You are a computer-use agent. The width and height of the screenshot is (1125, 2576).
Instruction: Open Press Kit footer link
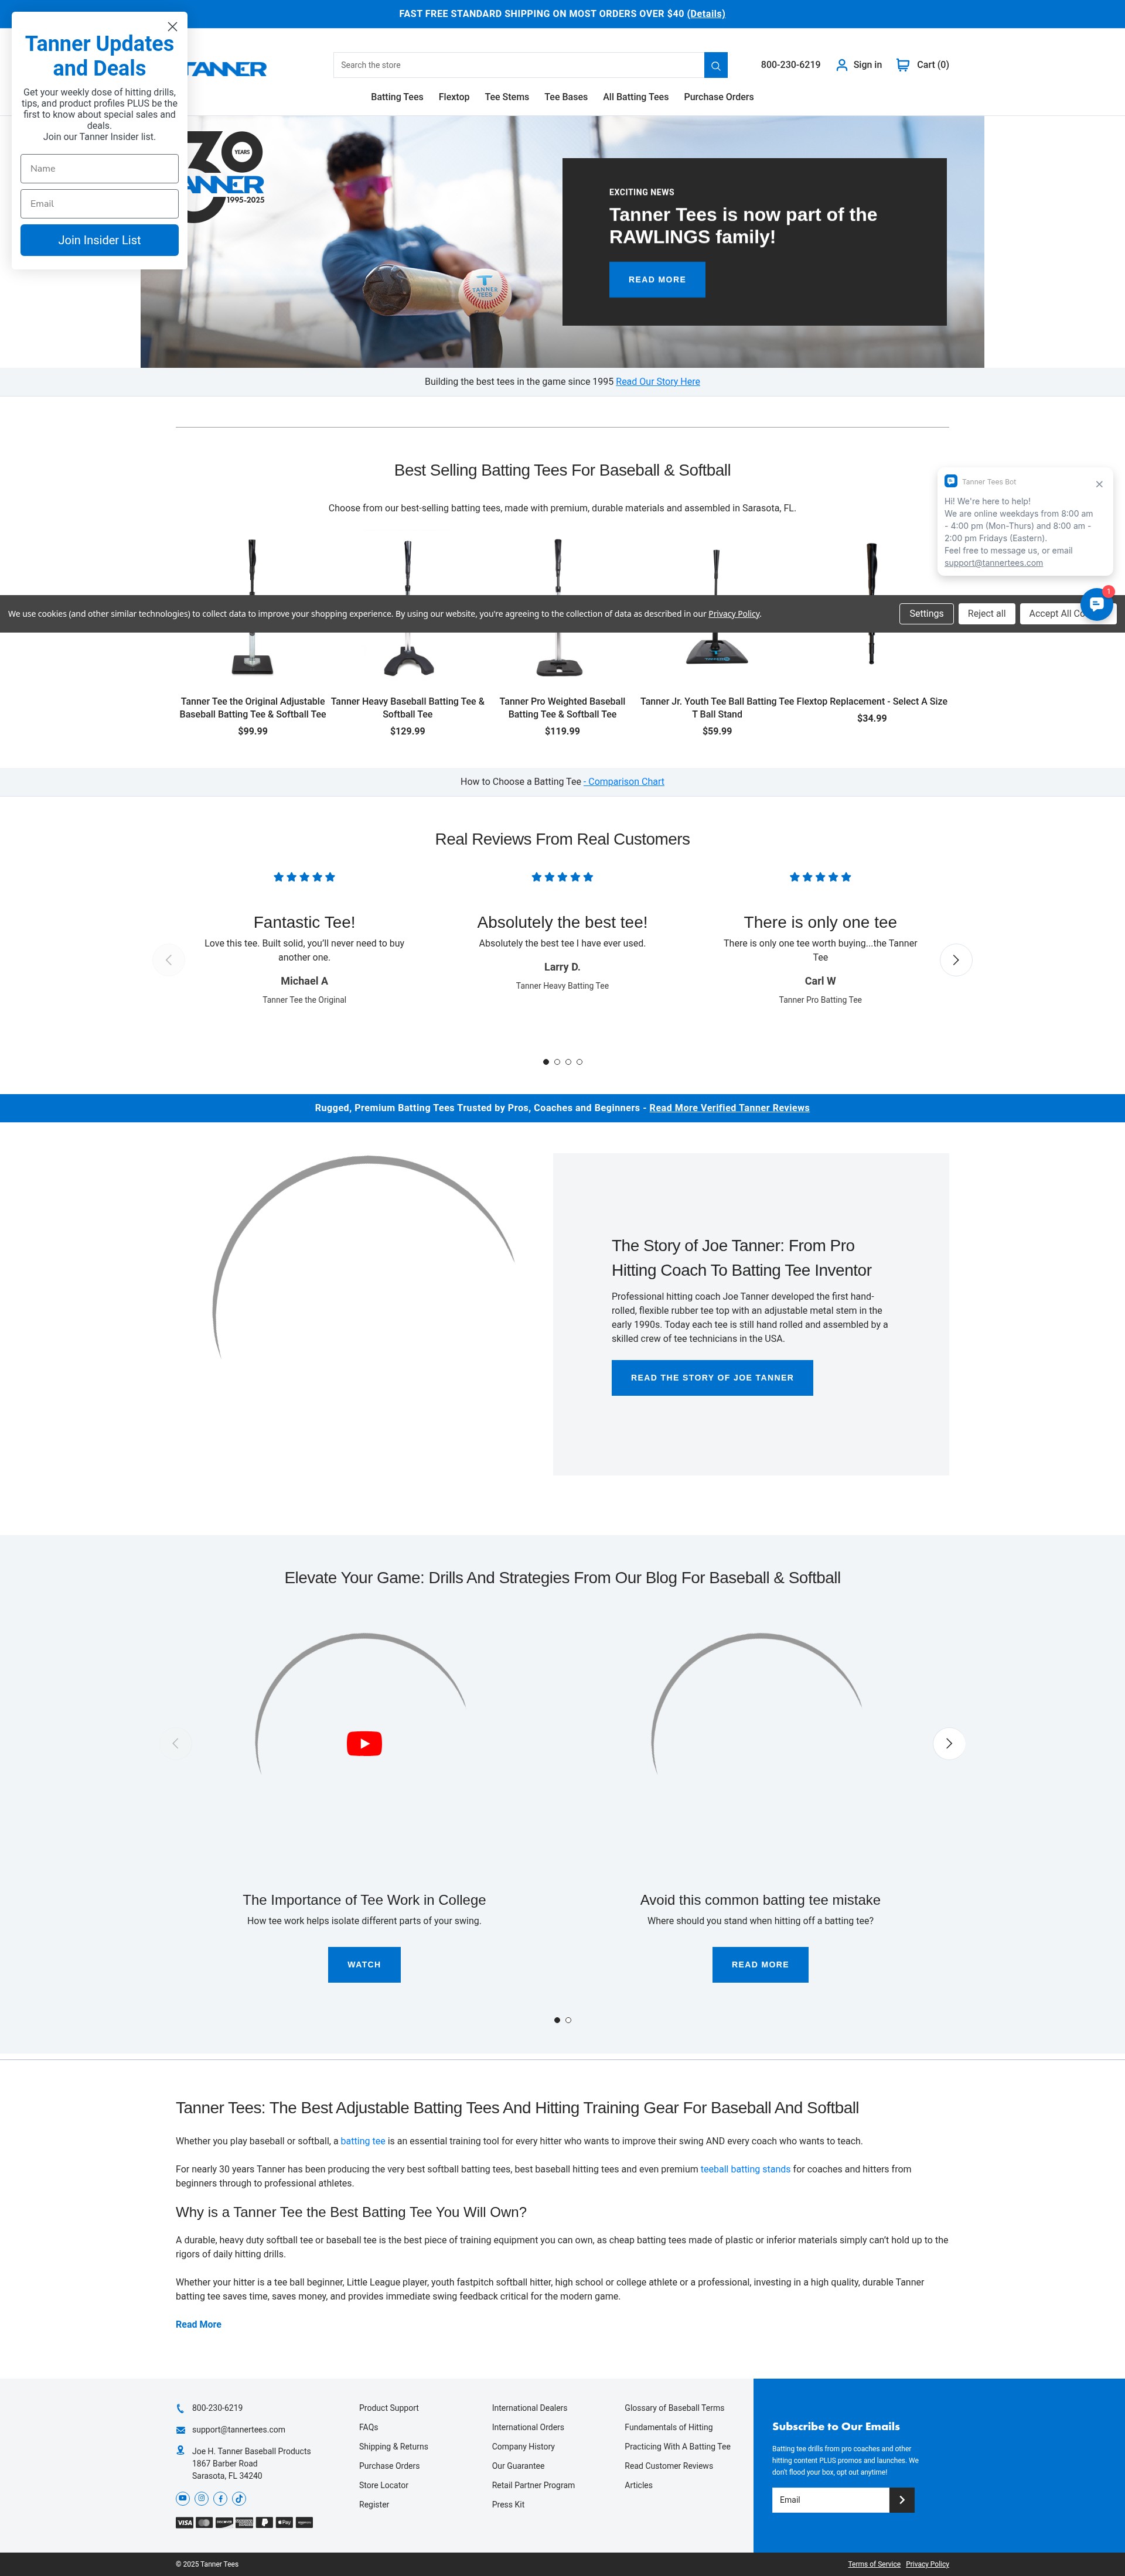508,2504
